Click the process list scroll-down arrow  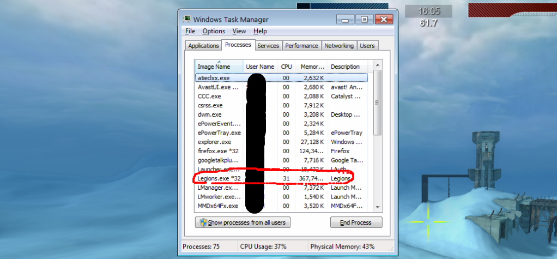pos(377,207)
